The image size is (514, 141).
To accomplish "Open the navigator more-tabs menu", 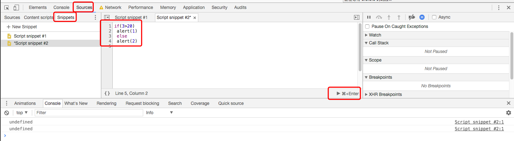I will (95, 17).
